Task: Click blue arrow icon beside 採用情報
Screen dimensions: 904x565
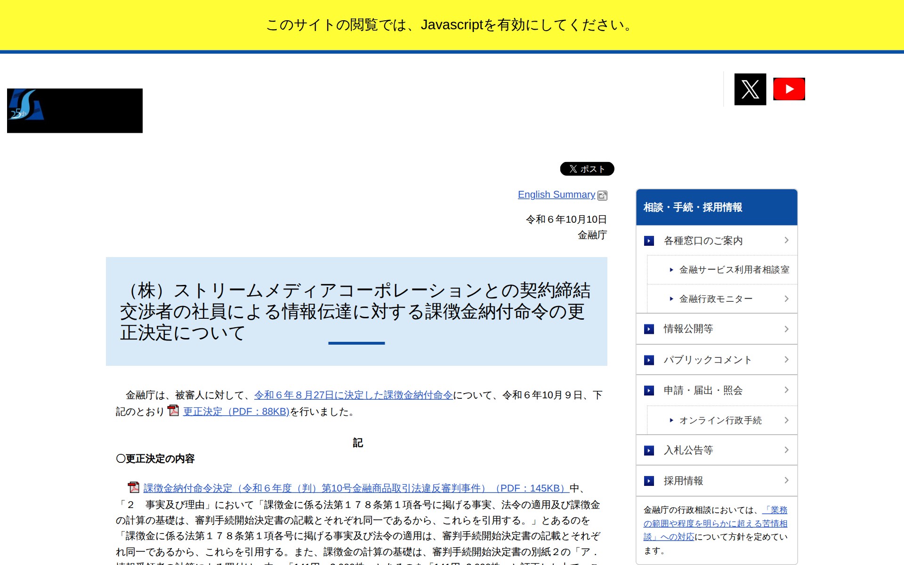Action: (x=649, y=481)
